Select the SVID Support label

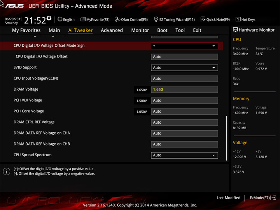click(x=25, y=67)
